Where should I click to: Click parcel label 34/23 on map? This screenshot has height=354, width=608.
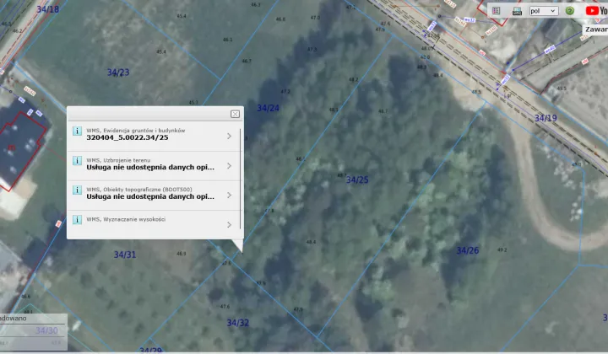click(x=118, y=72)
